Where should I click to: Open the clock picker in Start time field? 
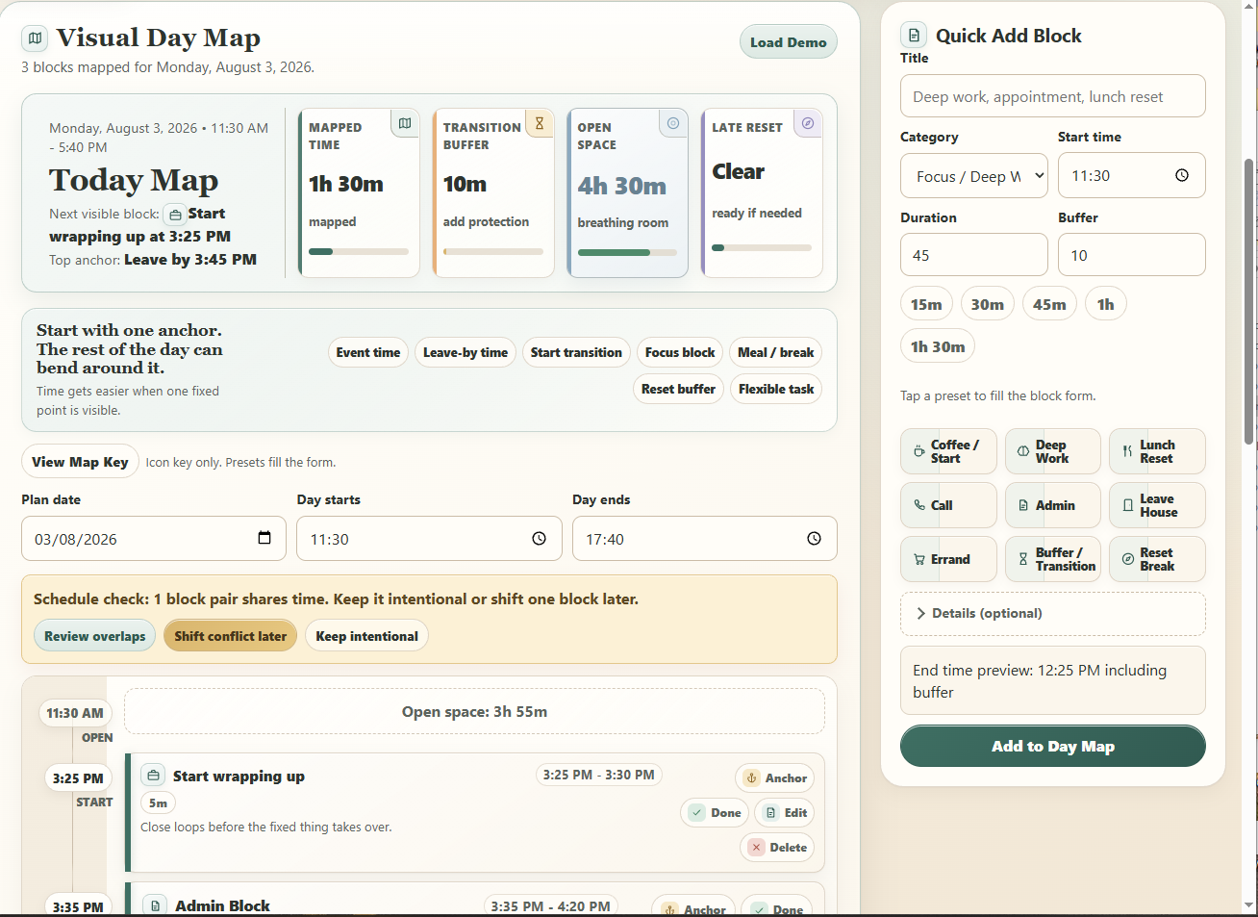coord(1182,175)
